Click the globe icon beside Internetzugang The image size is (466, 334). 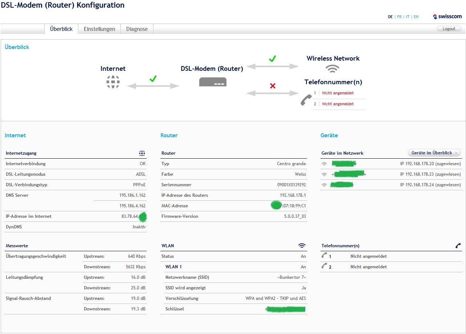[142, 153]
